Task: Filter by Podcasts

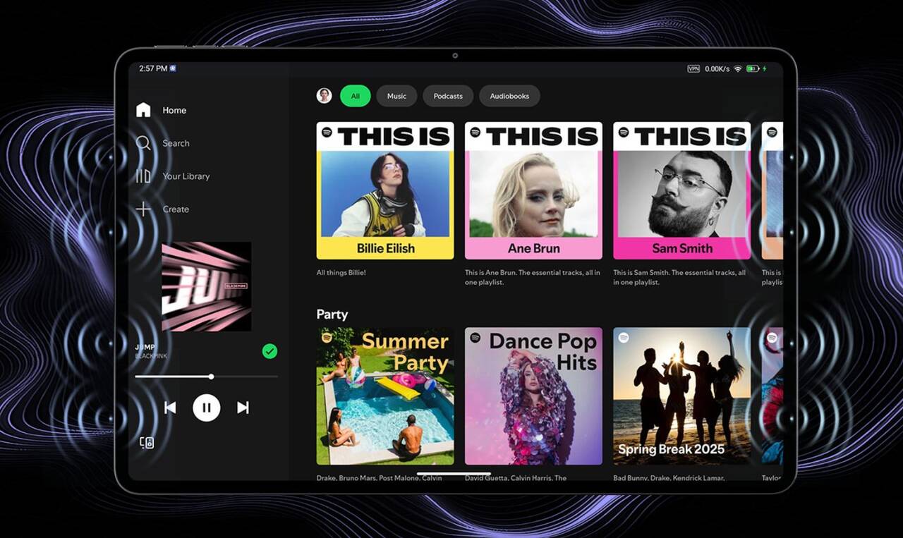Action: pos(448,96)
